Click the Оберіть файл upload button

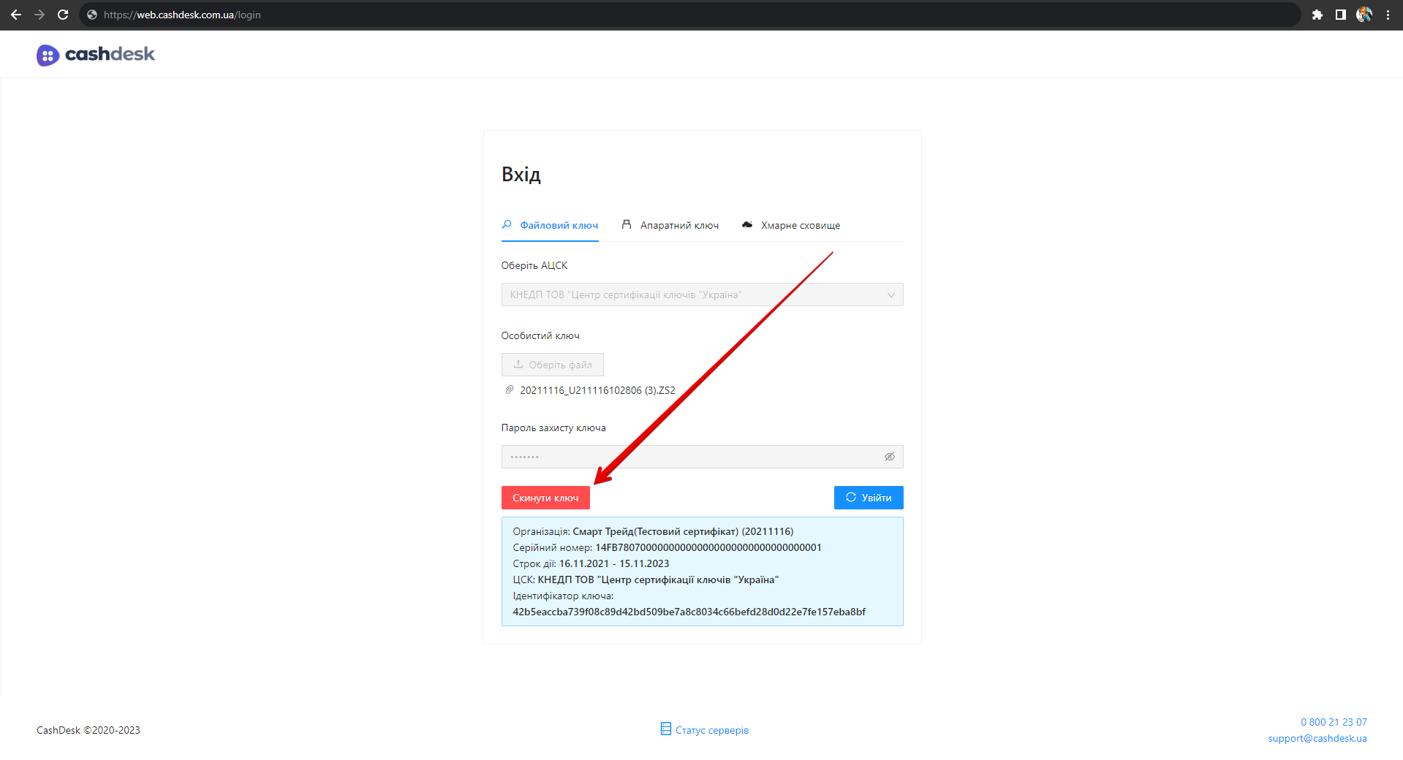552,365
